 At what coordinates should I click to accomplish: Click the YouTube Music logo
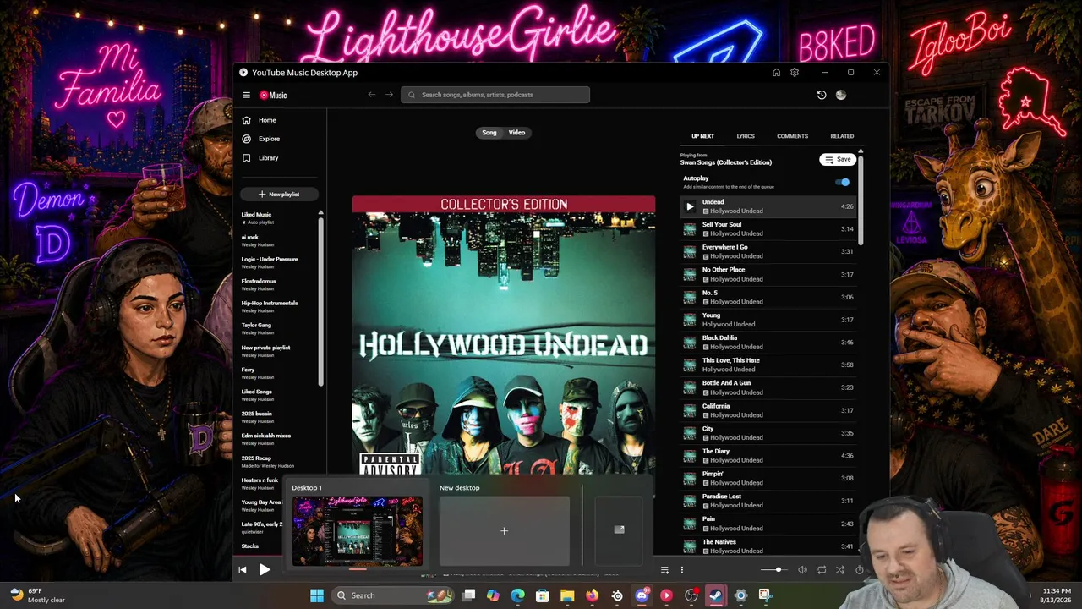point(273,95)
